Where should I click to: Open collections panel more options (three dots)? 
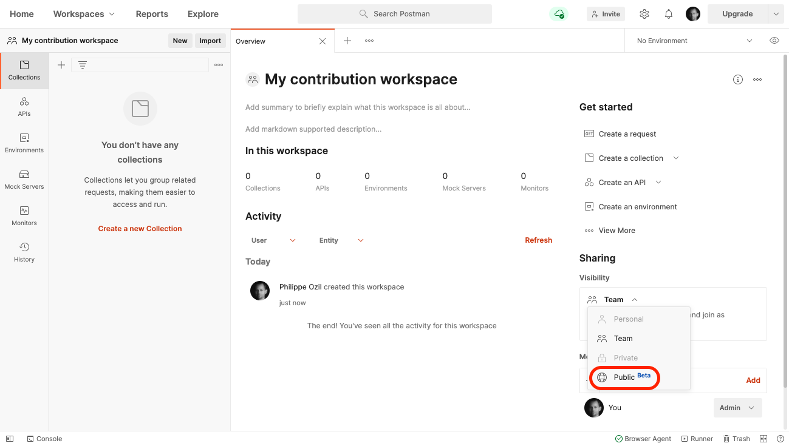(219, 65)
